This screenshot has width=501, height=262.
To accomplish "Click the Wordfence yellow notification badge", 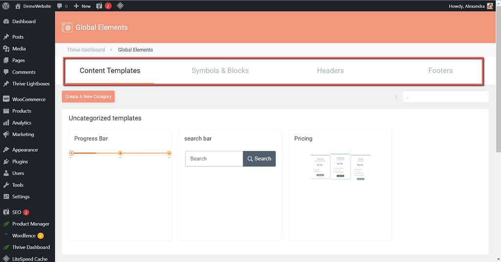I will coord(41,236).
